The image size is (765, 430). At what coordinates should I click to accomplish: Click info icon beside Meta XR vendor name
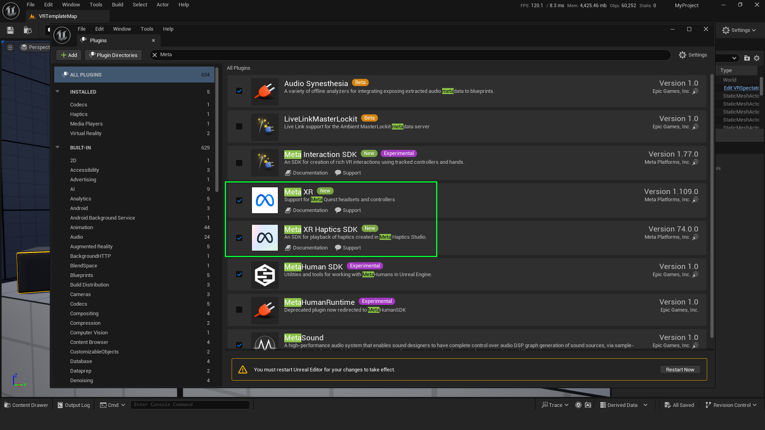coord(695,200)
